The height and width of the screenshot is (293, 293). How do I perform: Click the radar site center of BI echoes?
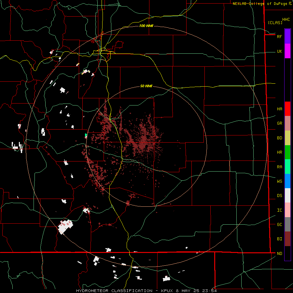(146, 146)
